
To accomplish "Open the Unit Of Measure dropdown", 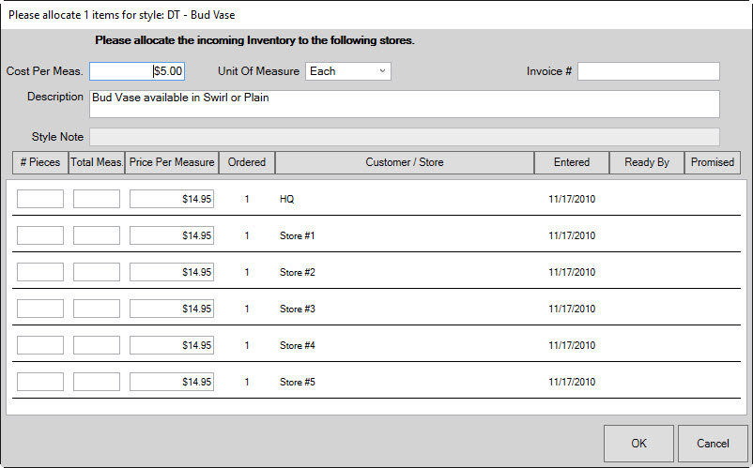I will pyautogui.click(x=347, y=71).
